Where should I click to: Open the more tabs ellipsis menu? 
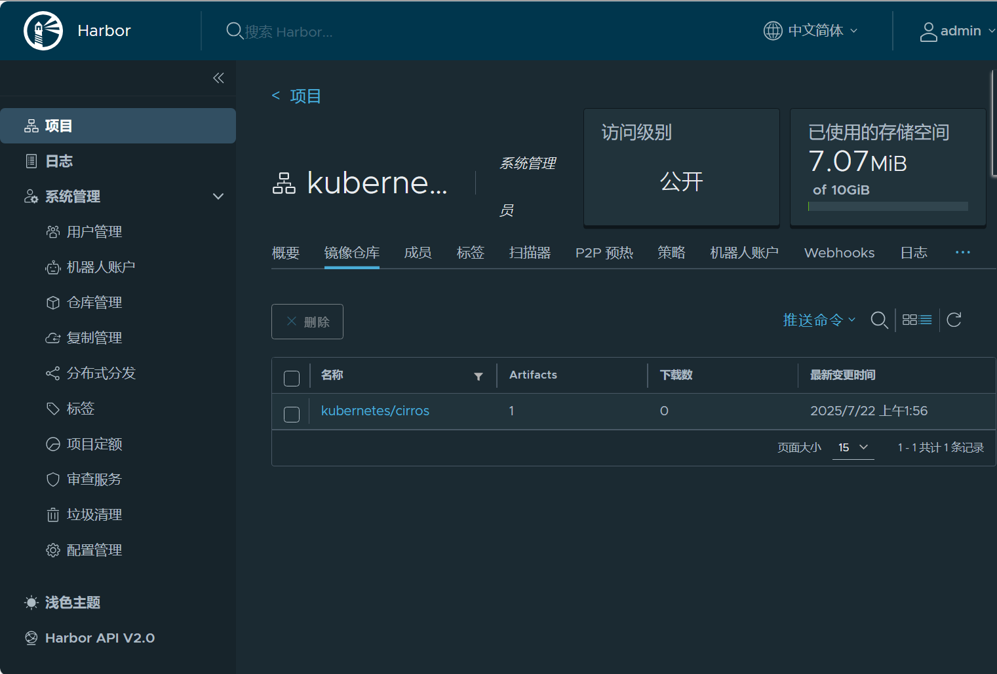point(962,252)
